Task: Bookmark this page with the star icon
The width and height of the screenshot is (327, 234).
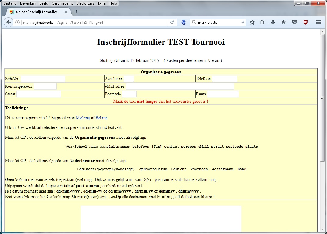Action: 252,22
